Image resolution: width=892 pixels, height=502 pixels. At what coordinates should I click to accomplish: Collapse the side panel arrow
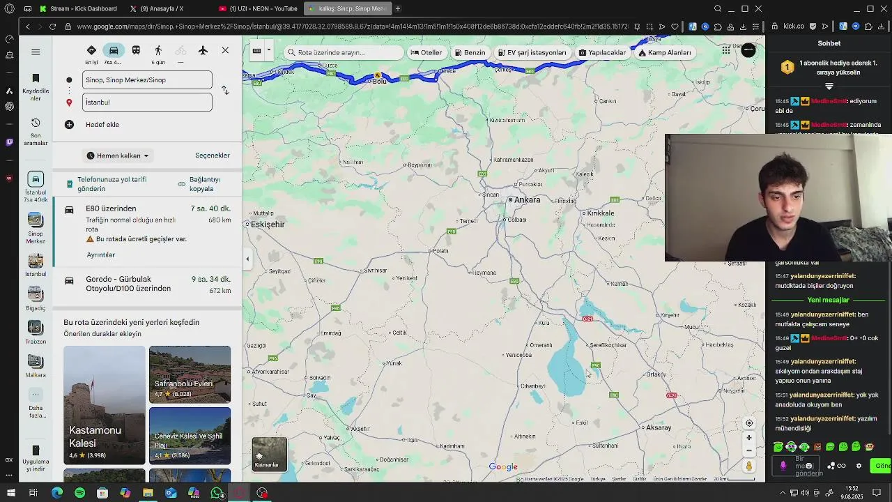tap(247, 259)
